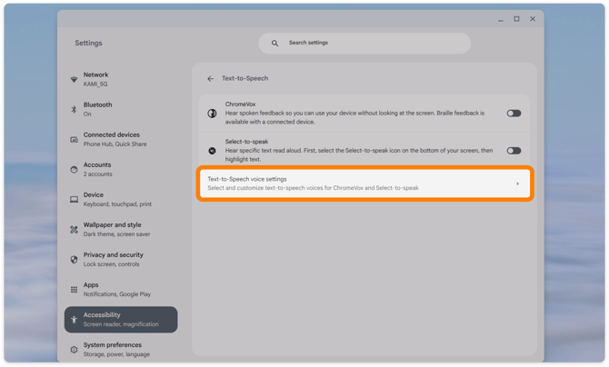Open Accounts section
The height and width of the screenshot is (367, 609).
click(121, 169)
